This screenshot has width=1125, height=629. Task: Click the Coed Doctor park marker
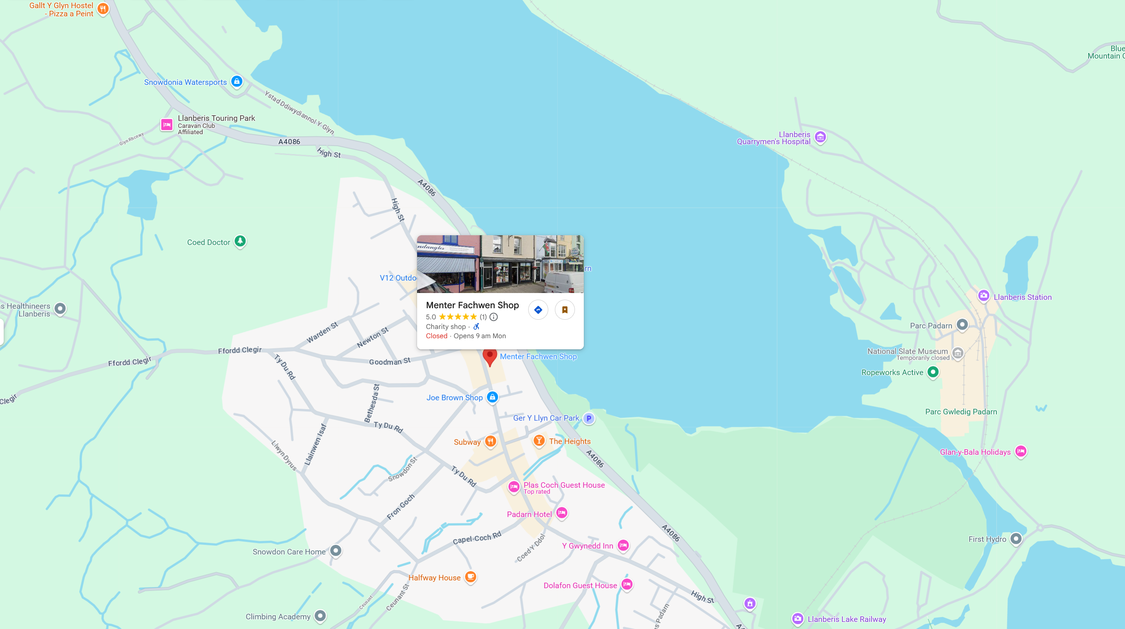pos(240,241)
